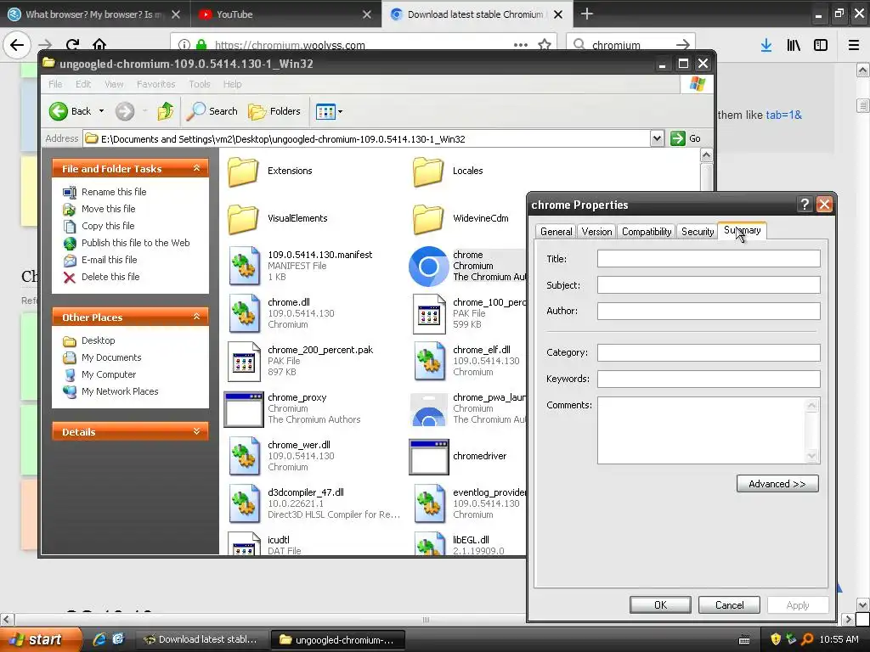Select the chrome Chromium application icon
This screenshot has height=652, width=870.
click(428, 266)
